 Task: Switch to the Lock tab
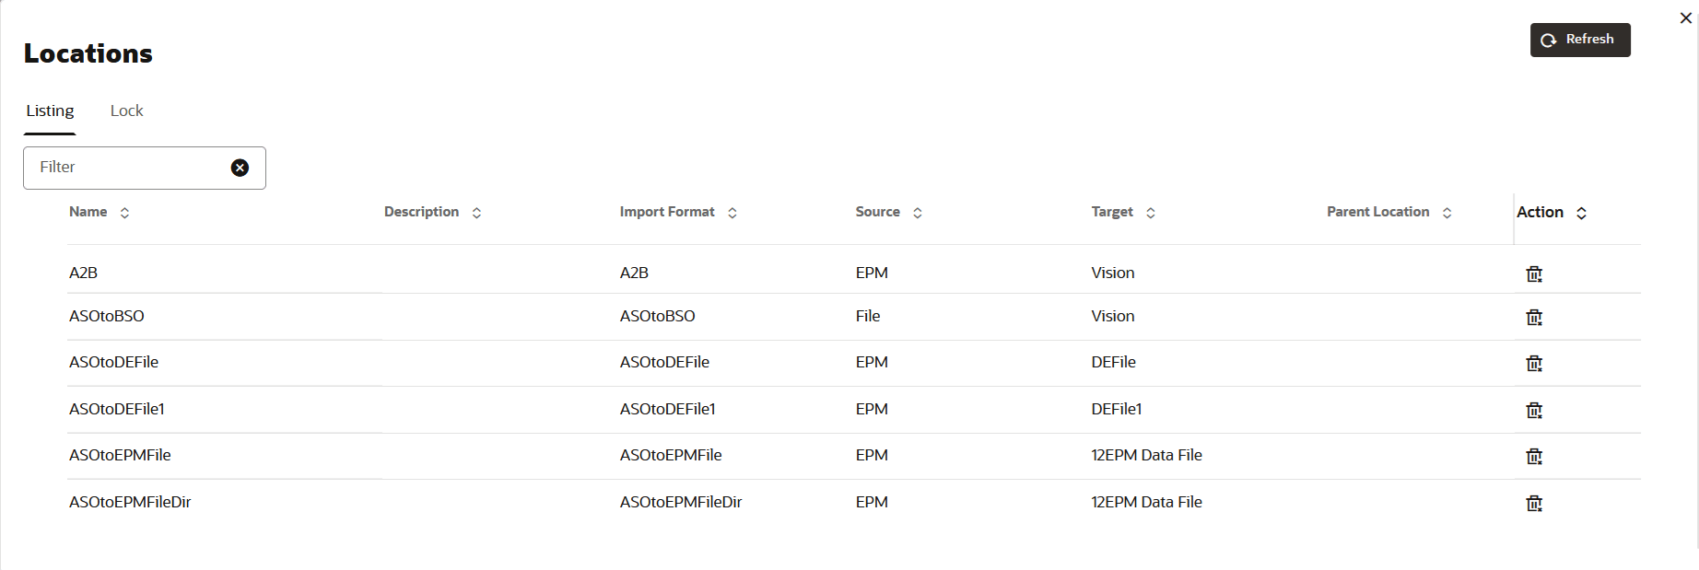click(127, 111)
